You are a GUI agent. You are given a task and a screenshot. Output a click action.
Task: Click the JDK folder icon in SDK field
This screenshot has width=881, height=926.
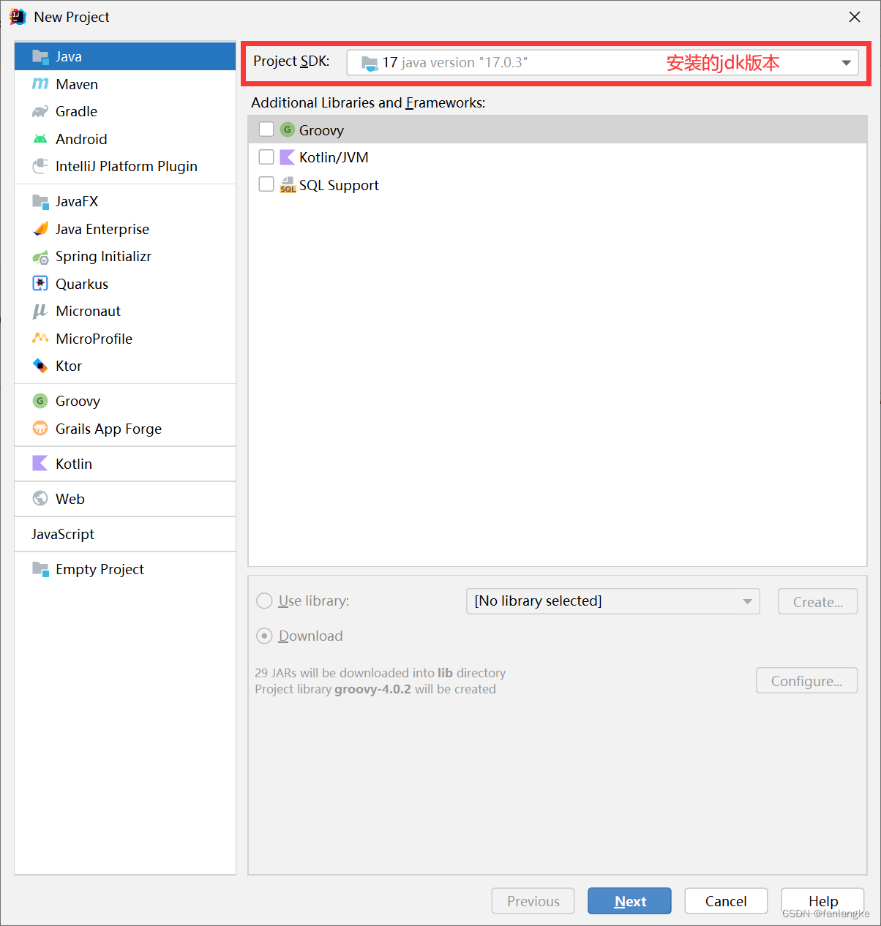coord(370,63)
